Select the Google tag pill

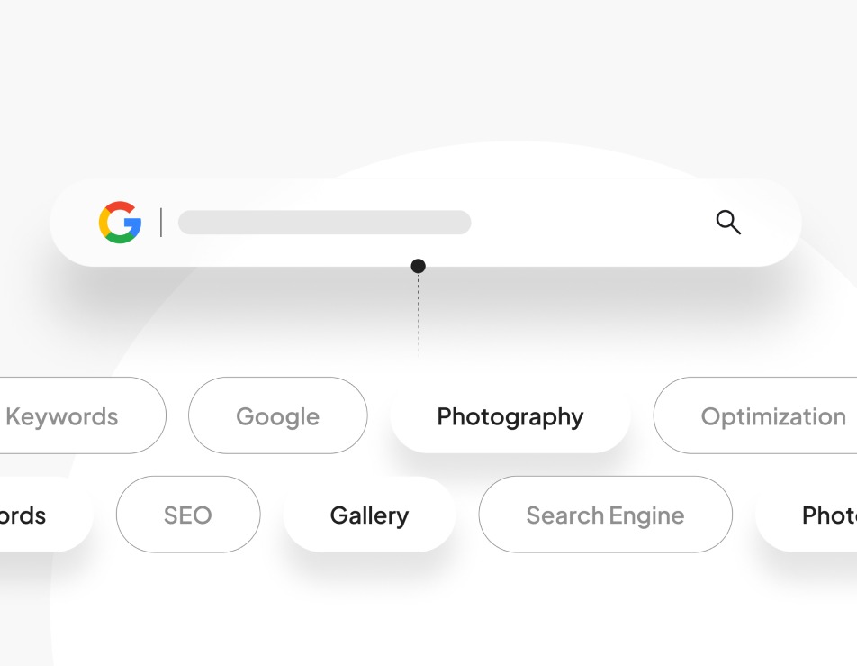coord(277,416)
